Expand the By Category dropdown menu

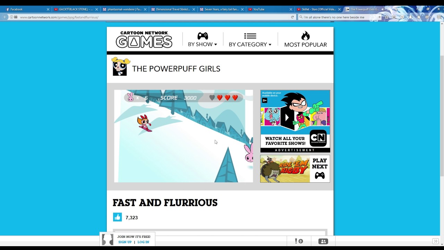click(250, 39)
